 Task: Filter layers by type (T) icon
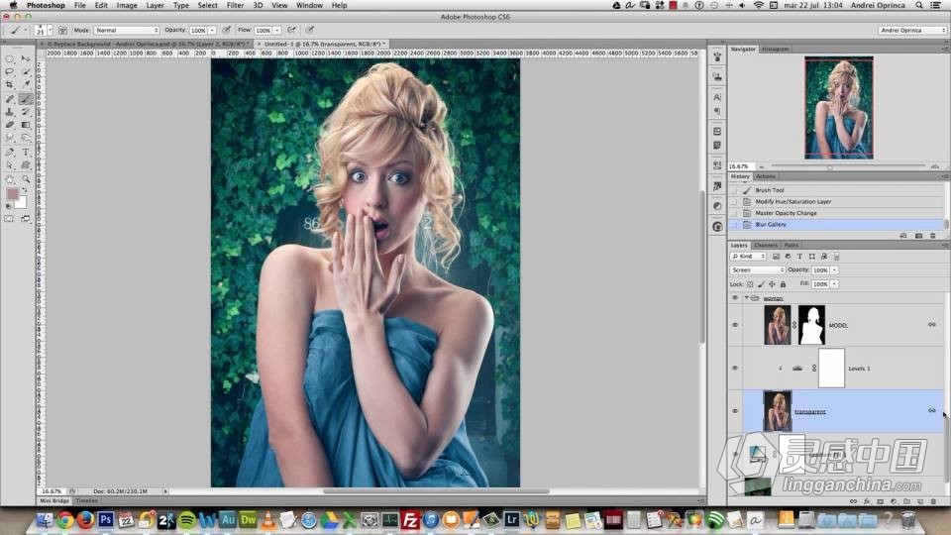coord(800,257)
